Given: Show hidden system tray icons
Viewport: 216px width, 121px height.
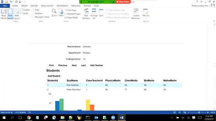Looking at the screenshot, I should tap(172, 118).
